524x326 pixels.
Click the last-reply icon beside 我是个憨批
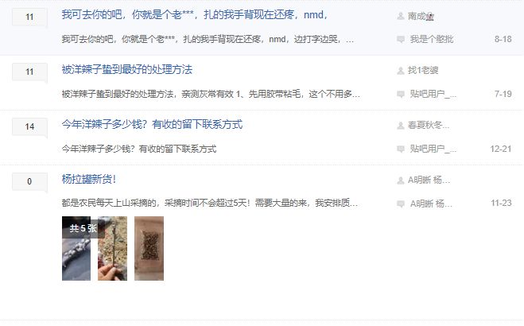click(x=401, y=40)
